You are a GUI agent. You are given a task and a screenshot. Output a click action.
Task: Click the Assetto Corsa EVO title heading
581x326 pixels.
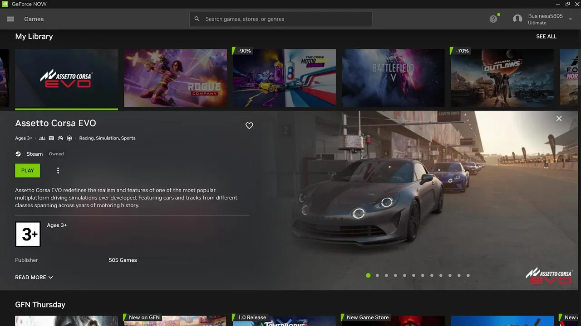click(55, 123)
